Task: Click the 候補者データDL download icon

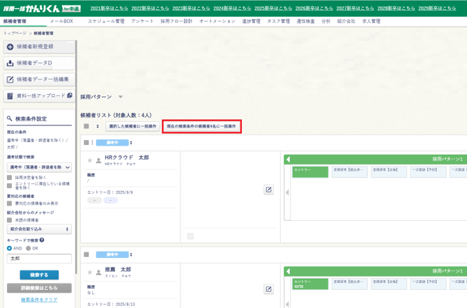Action: click(x=10, y=63)
